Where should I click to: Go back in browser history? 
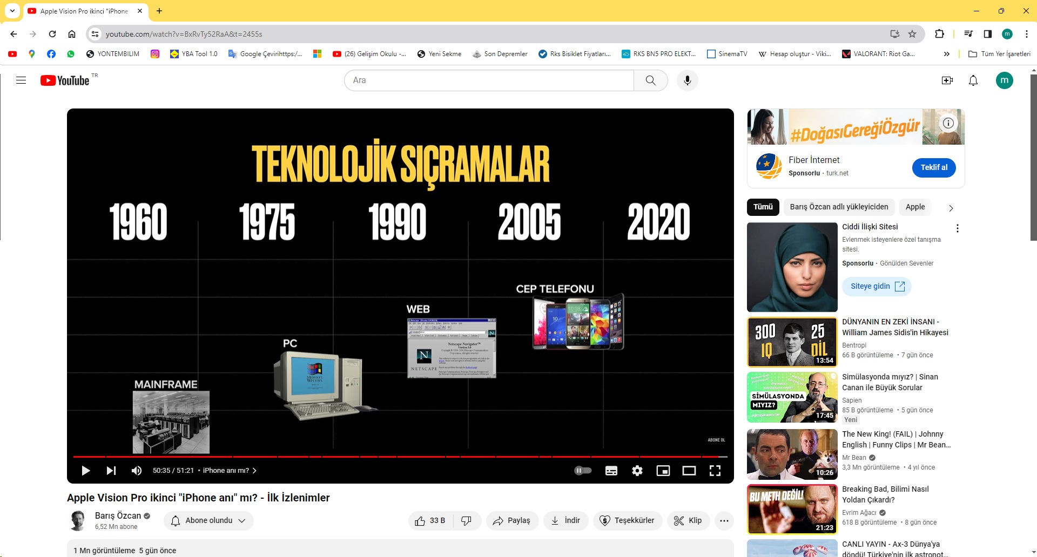click(14, 34)
